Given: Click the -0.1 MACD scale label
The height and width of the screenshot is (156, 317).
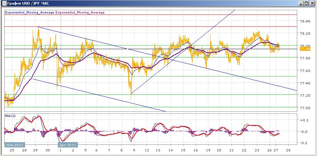Looking at the screenshot, I should [x=304, y=143].
